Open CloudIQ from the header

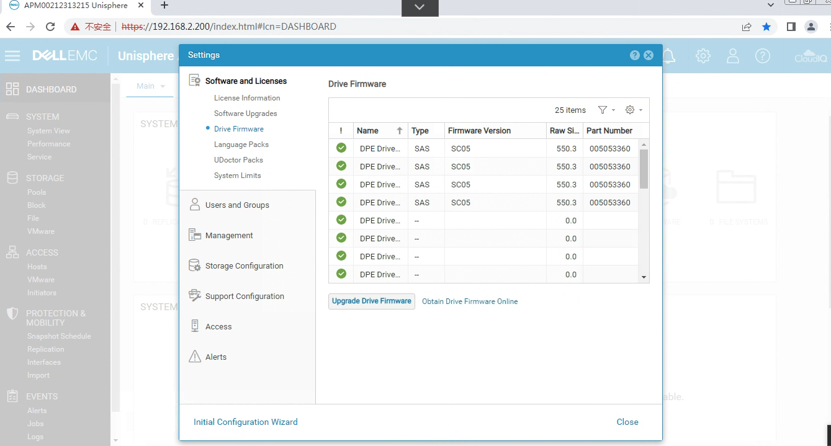[x=811, y=56]
